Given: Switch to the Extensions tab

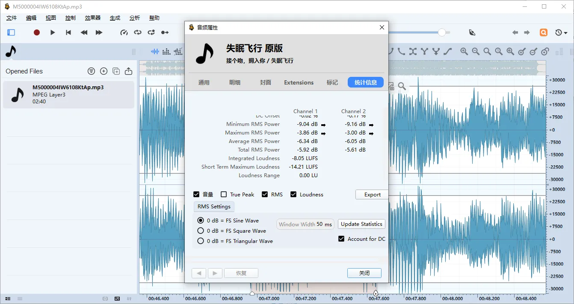Looking at the screenshot, I should [x=299, y=82].
